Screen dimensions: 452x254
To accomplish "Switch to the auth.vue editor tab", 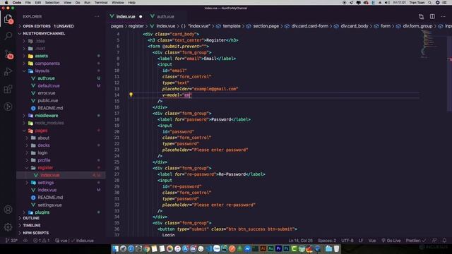I will 165,17.
